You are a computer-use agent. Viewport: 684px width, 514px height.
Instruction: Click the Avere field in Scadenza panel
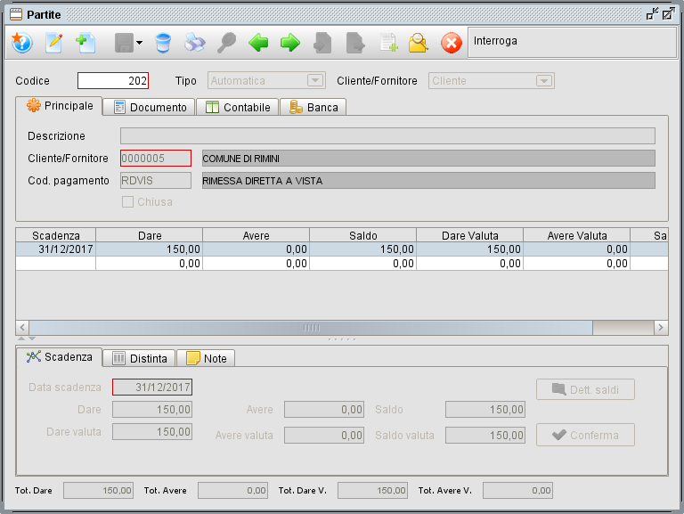pos(324,409)
